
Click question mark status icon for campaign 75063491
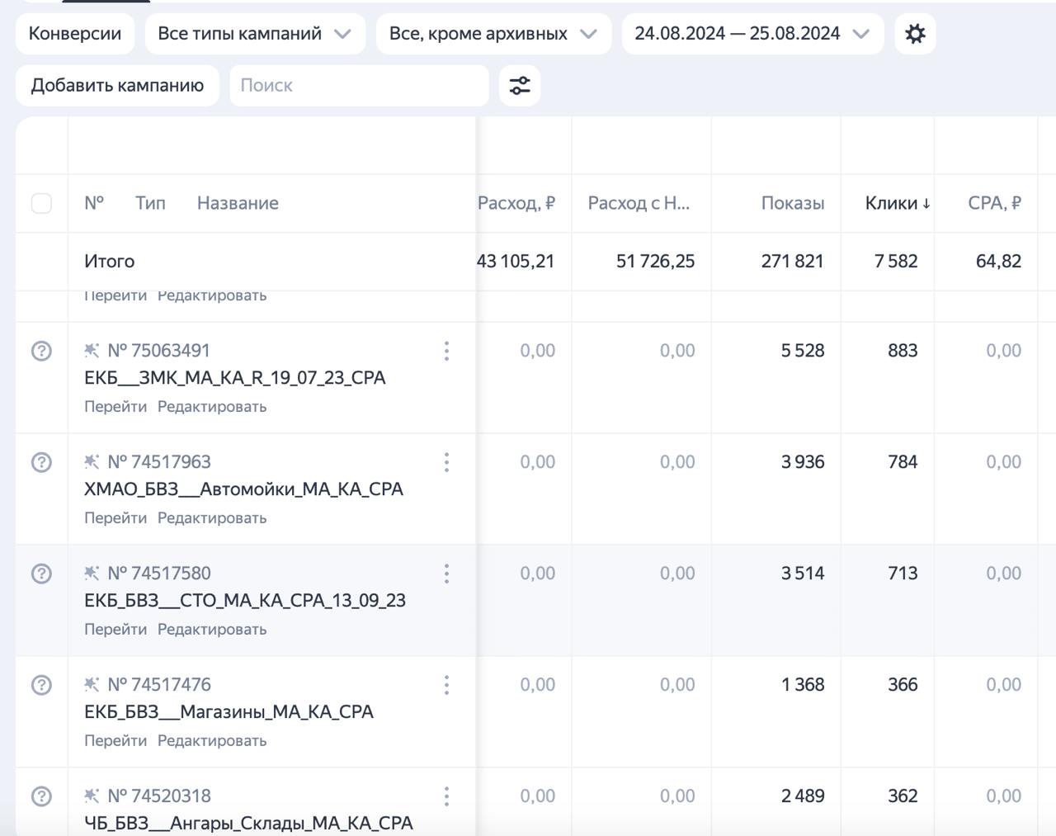41,351
